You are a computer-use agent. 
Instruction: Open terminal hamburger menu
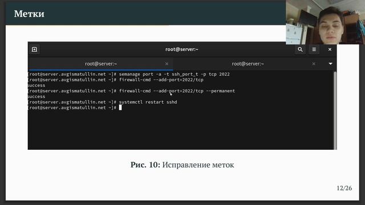coord(314,50)
